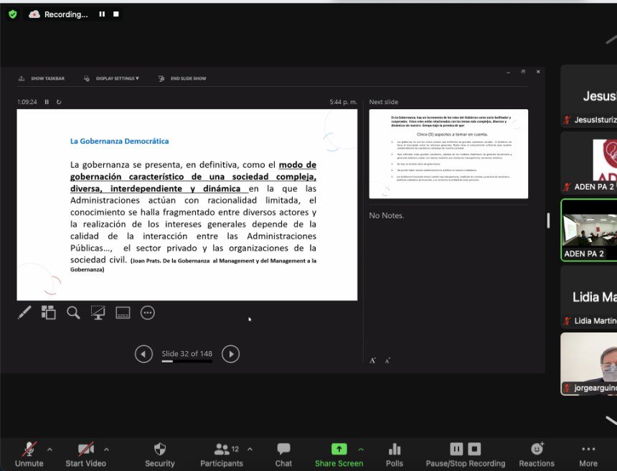
Task: Open the Security menu
Action: tap(160, 454)
